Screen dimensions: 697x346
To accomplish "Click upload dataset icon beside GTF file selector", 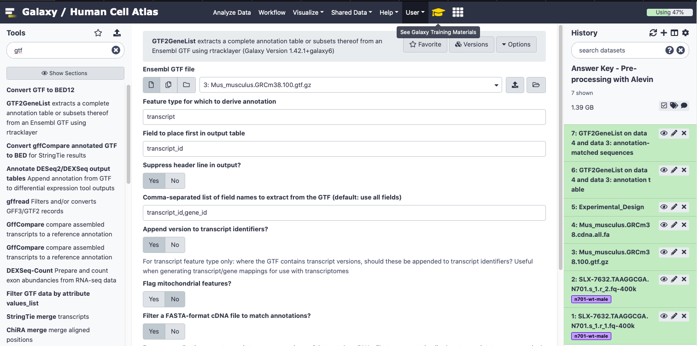I will [515, 85].
